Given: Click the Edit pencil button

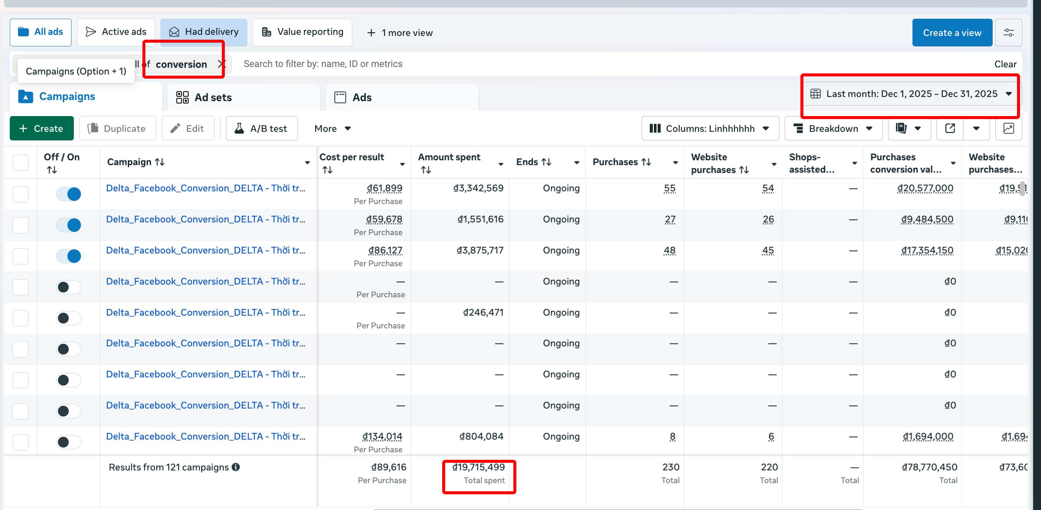Looking at the screenshot, I should click(x=188, y=128).
